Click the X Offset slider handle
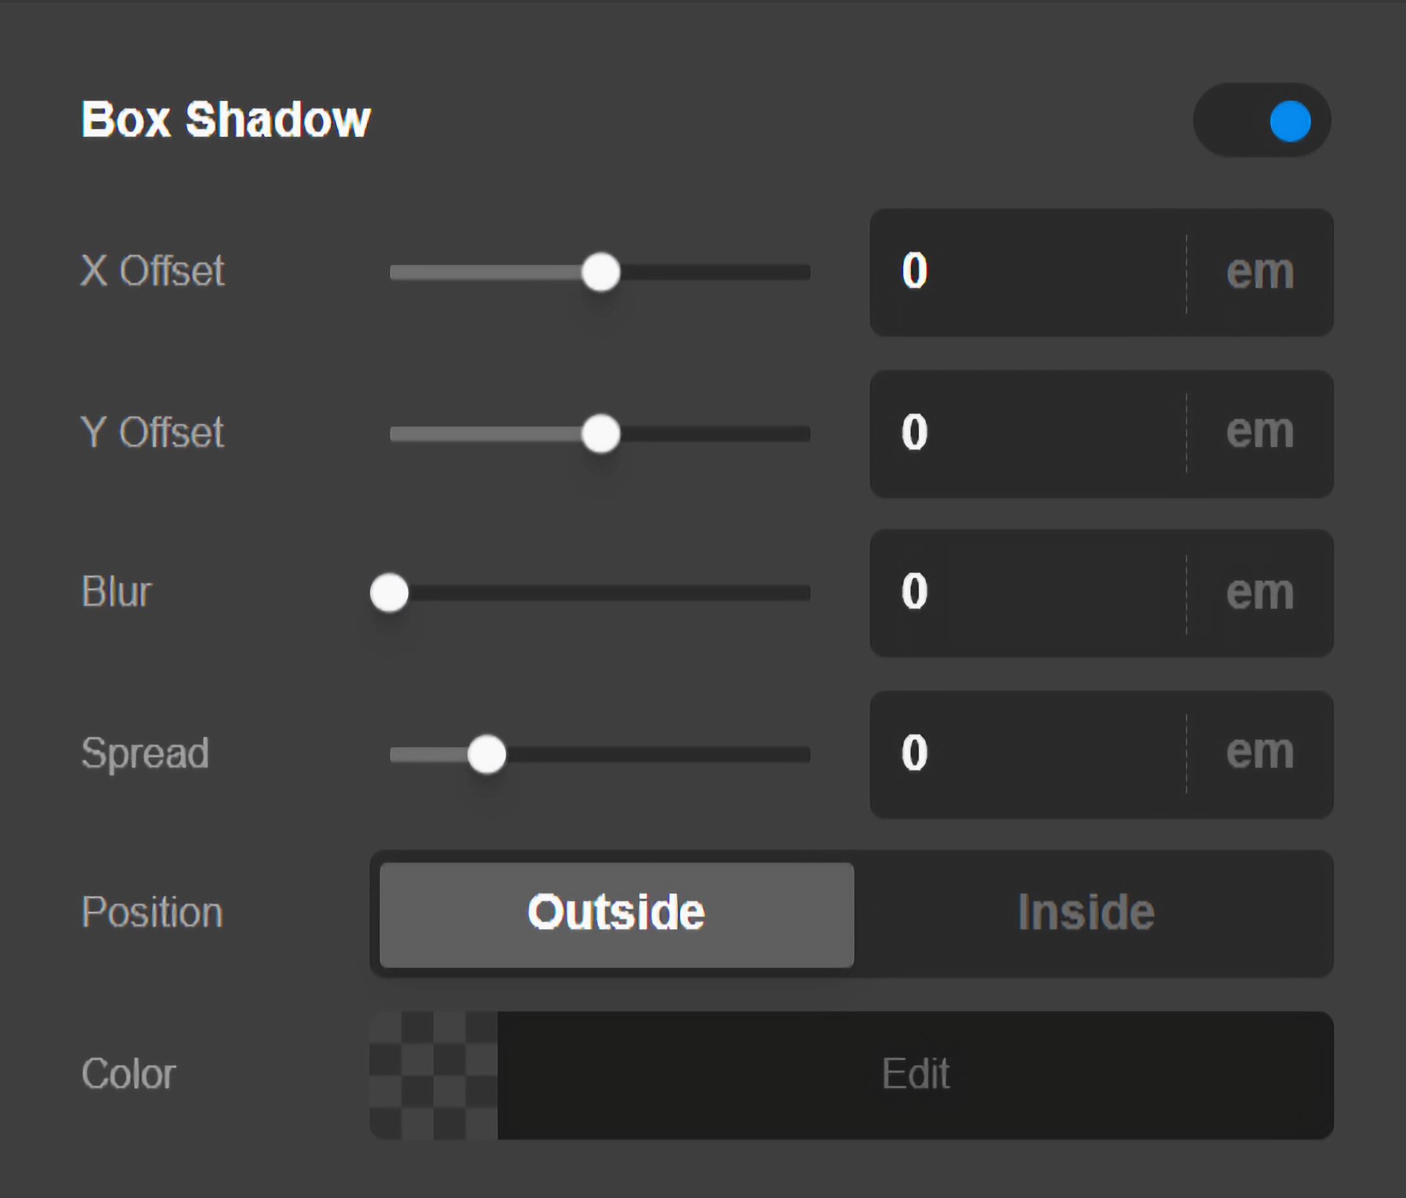This screenshot has width=1406, height=1198. [x=600, y=271]
